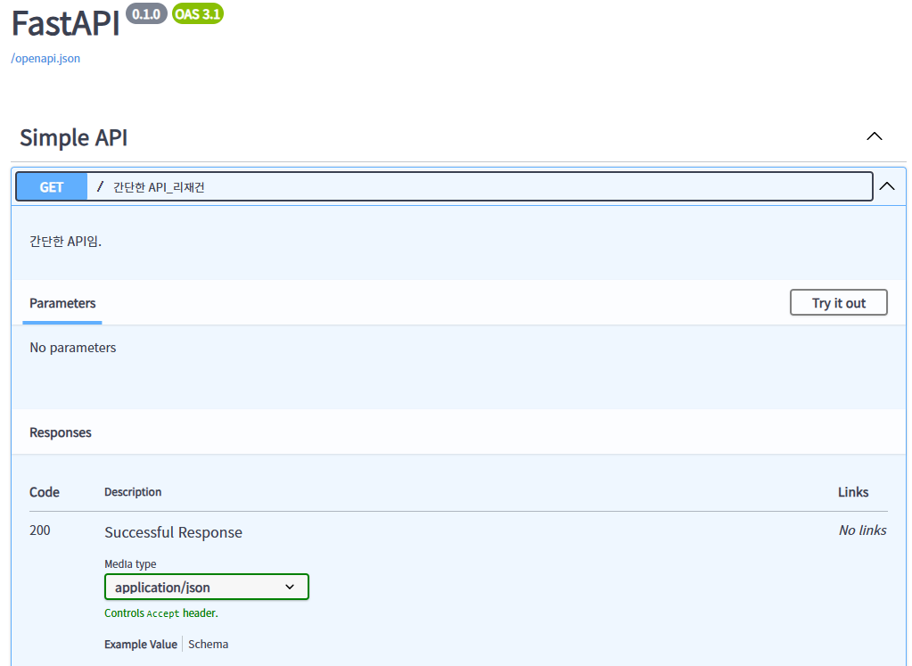This screenshot has height=666, width=912.
Task: Select the Example Value tab
Action: point(141,644)
